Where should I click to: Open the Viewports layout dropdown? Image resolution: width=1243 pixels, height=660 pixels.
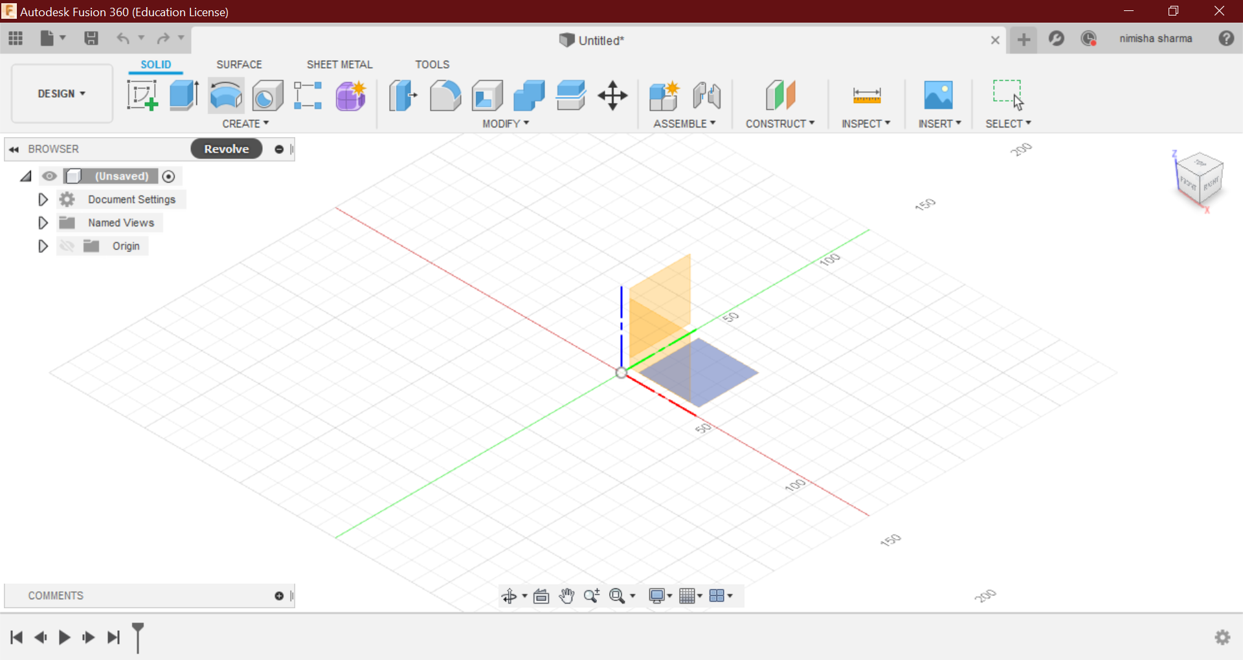721,596
